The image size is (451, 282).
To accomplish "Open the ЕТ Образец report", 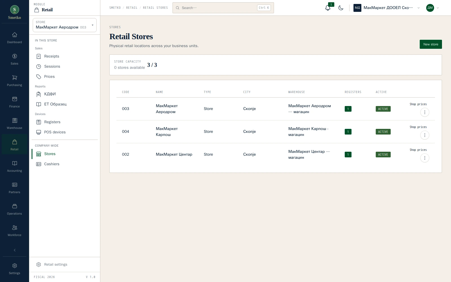I will pos(65,104).
